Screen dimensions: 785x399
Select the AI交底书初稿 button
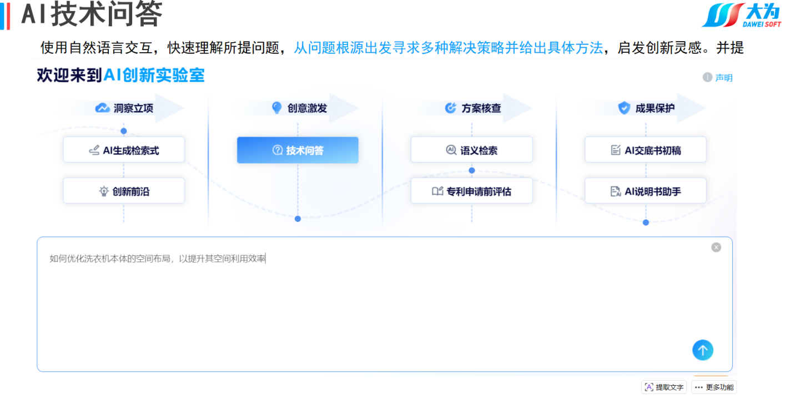(x=645, y=150)
